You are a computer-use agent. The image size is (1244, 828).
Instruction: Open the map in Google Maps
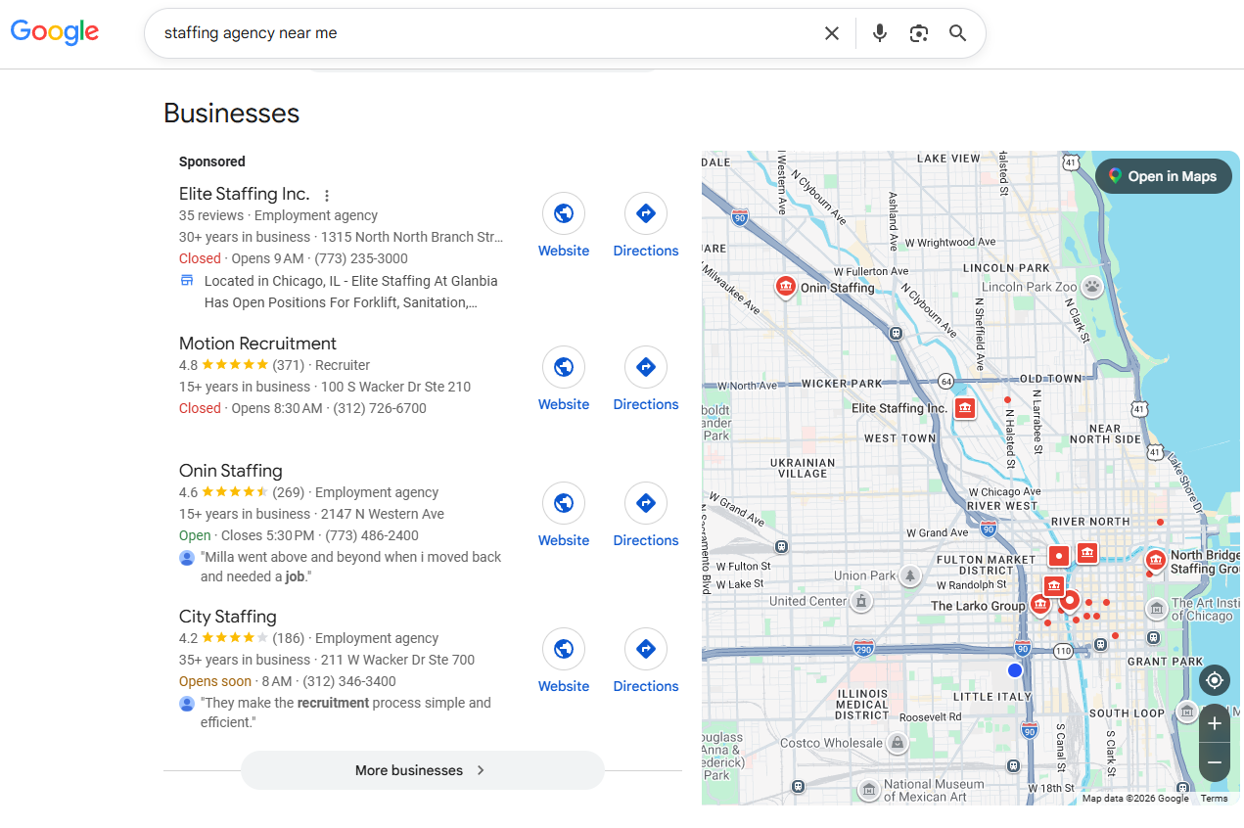[1163, 176]
